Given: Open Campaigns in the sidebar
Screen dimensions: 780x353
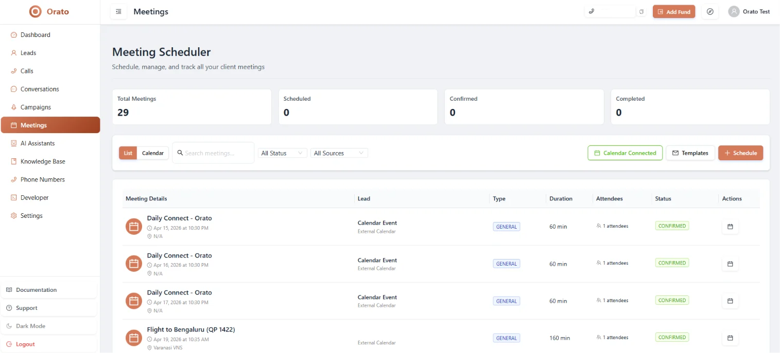Looking at the screenshot, I should [x=50, y=107].
